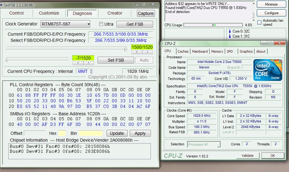Click the Rated FSB value 665.1 MHz
Viewport: 289px width, 172px height.
click(202, 132)
